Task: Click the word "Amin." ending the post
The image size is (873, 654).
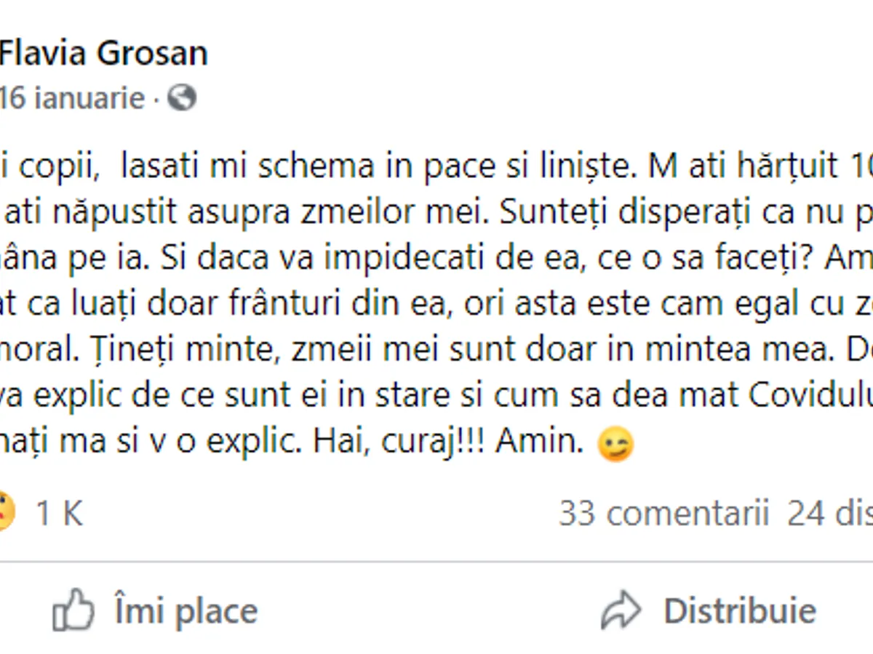Action: tap(540, 443)
